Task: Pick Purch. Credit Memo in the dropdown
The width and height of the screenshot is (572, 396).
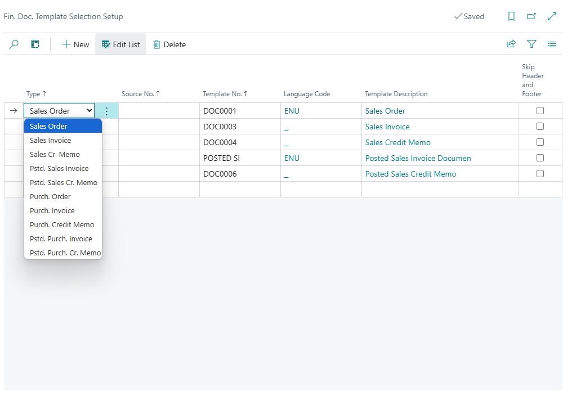Action: click(62, 225)
